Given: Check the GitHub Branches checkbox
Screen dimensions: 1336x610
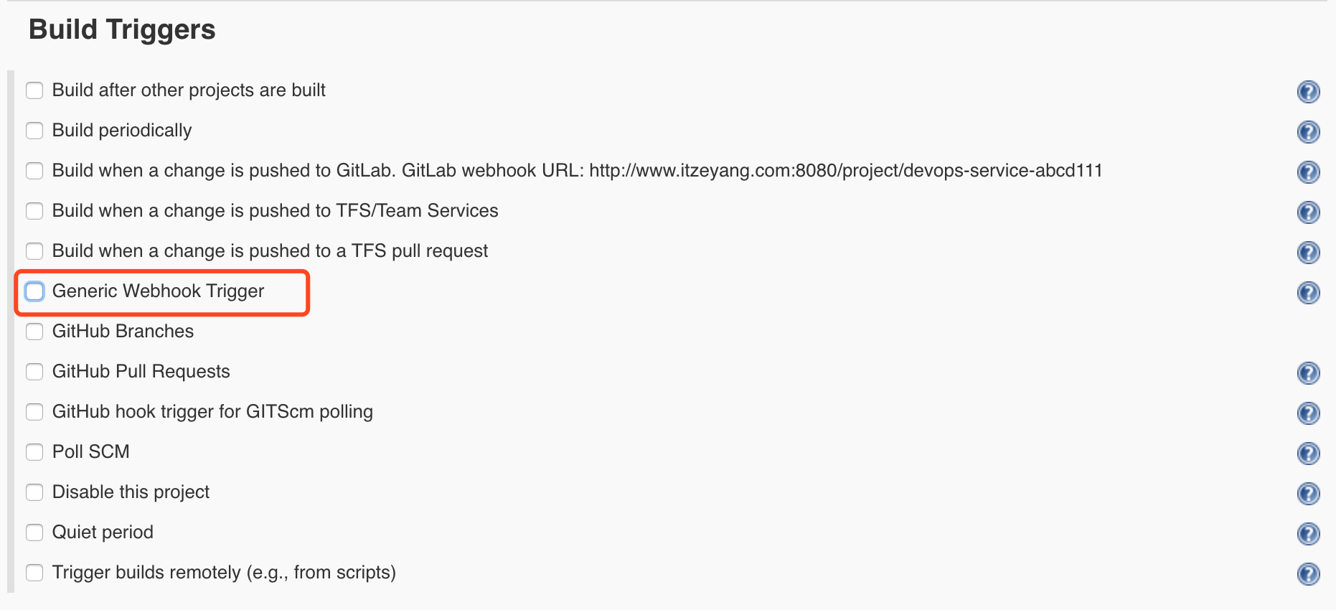Looking at the screenshot, I should (34, 332).
